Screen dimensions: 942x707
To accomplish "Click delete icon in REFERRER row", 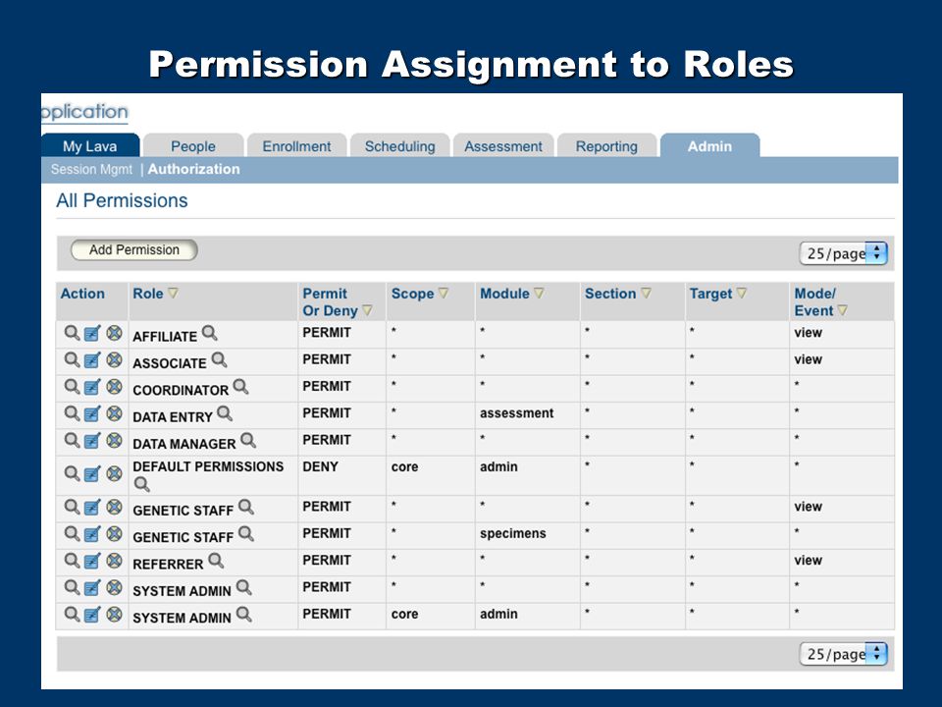I will click(114, 561).
